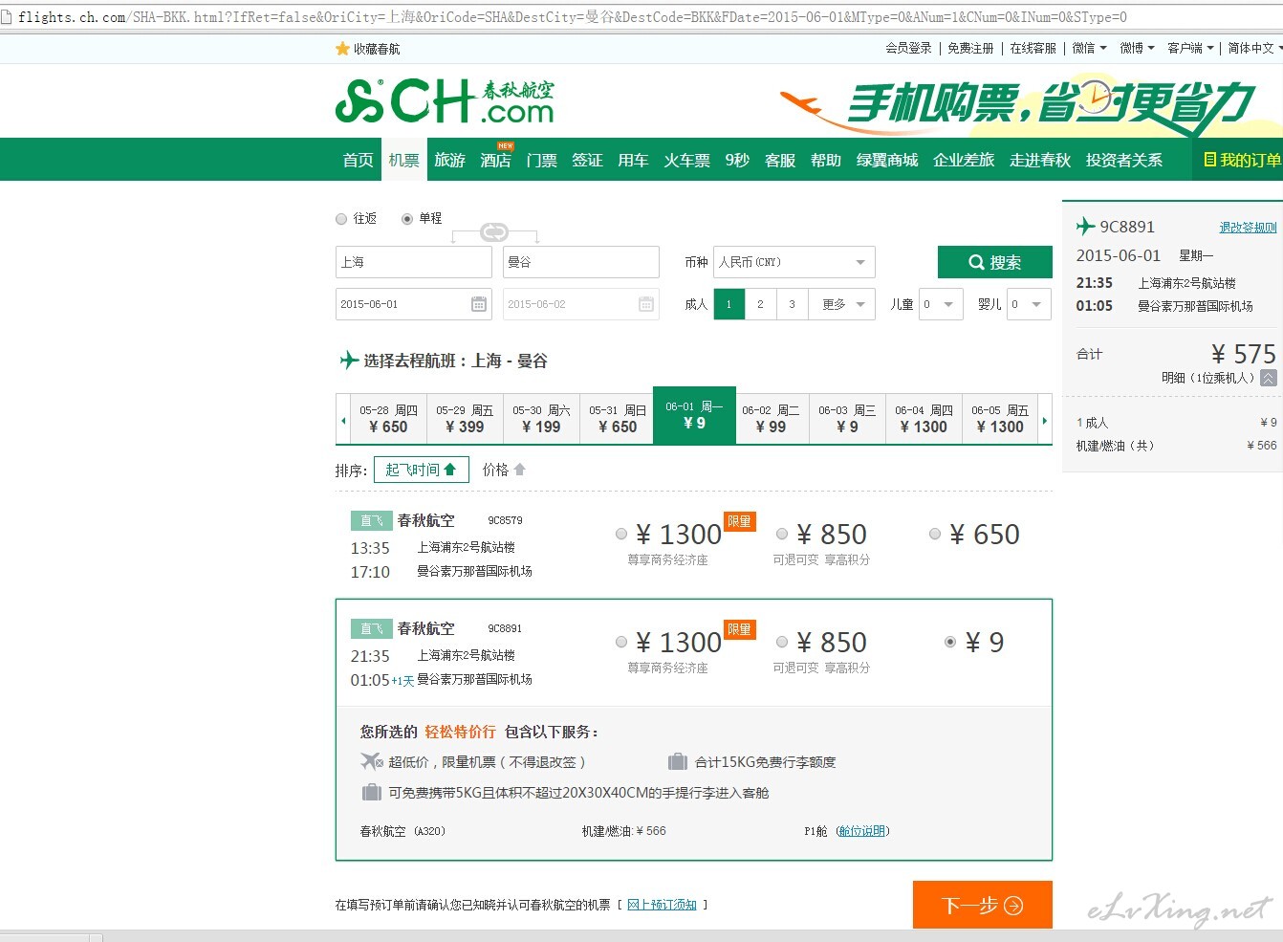The image size is (1283, 942).
Task: Open the 更多 adults count dropdown
Action: [841, 304]
